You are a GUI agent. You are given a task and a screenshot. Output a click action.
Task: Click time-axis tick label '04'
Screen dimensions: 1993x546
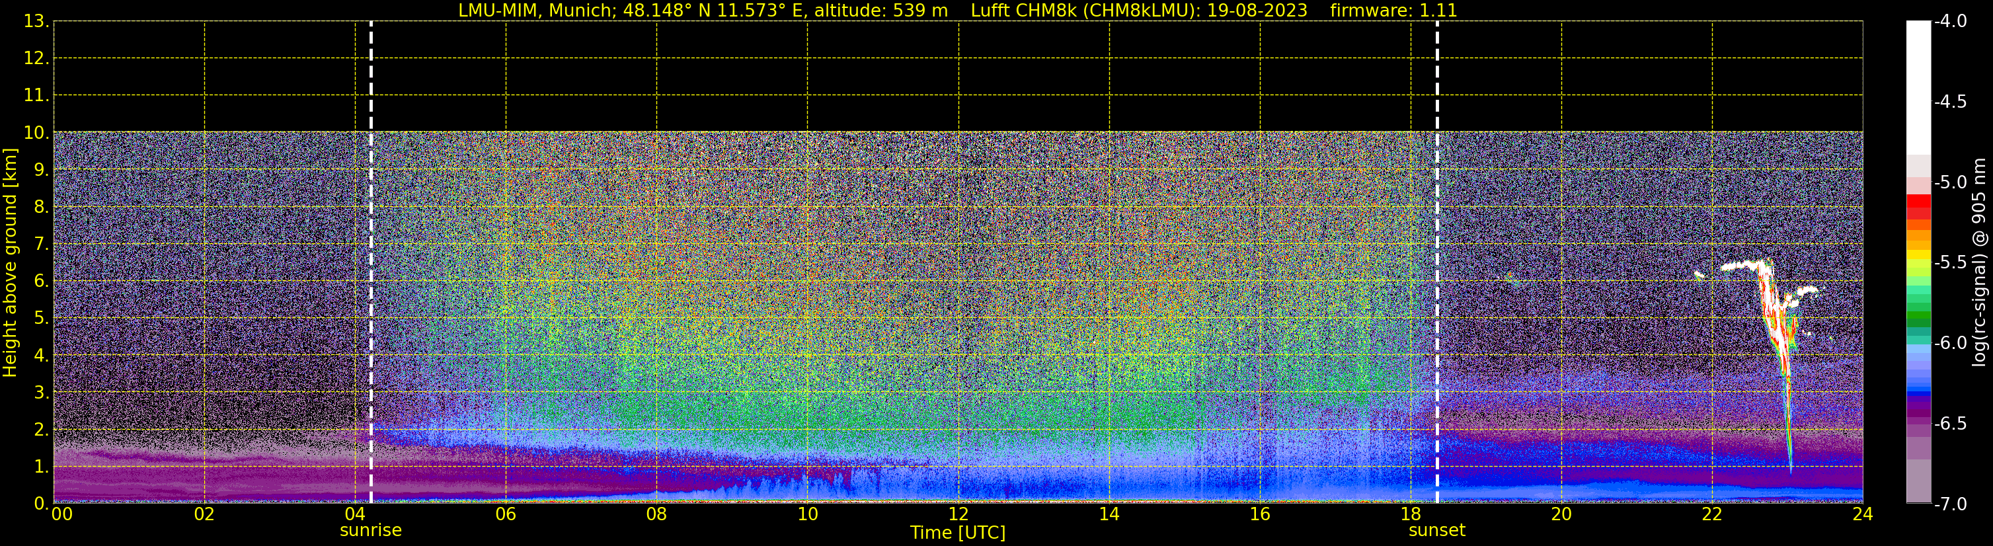[x=355, y=514]
